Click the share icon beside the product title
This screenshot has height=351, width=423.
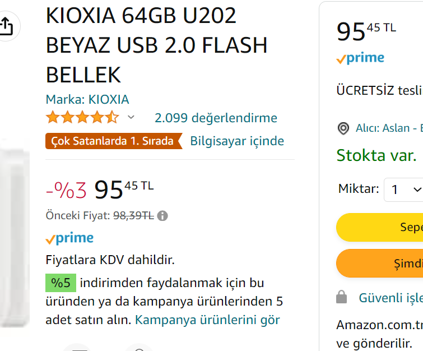coord(6,26)
